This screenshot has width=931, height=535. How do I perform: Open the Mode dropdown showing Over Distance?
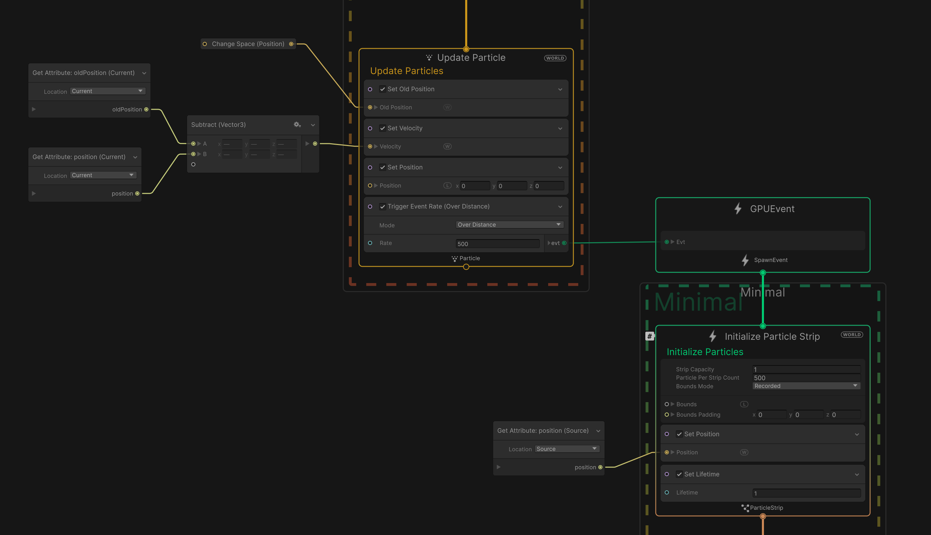[509, 225]
